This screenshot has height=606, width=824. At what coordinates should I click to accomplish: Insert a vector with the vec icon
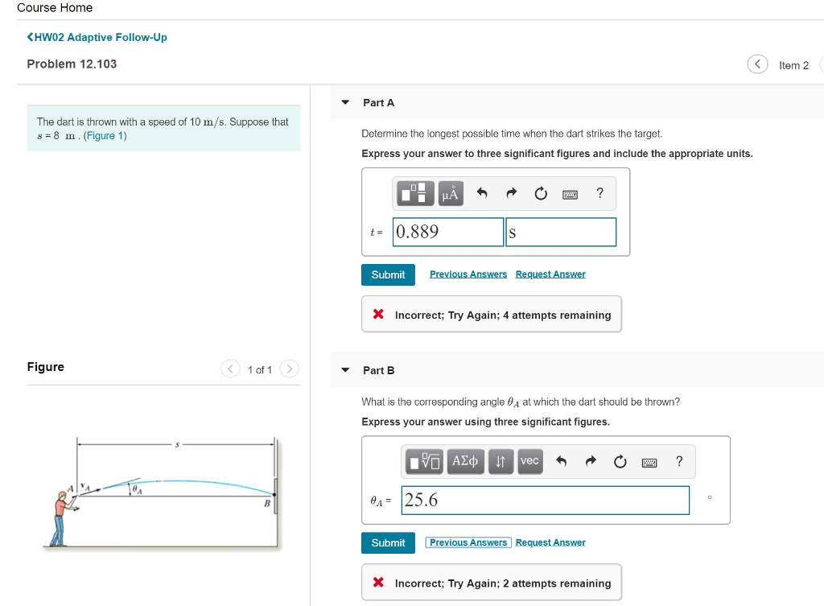529,461
